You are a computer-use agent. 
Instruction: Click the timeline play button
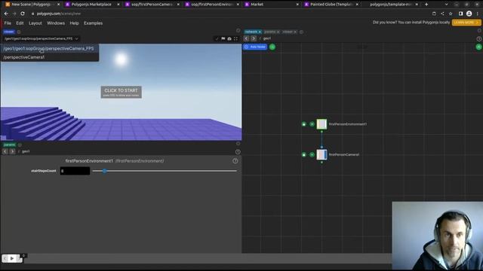pyautogui.click(x=12, y=258)
